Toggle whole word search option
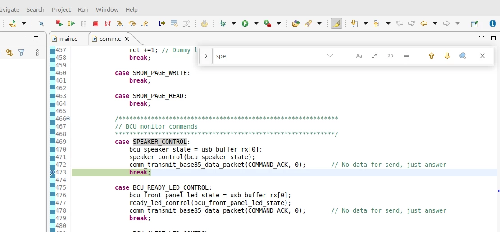 coord(390,56)
